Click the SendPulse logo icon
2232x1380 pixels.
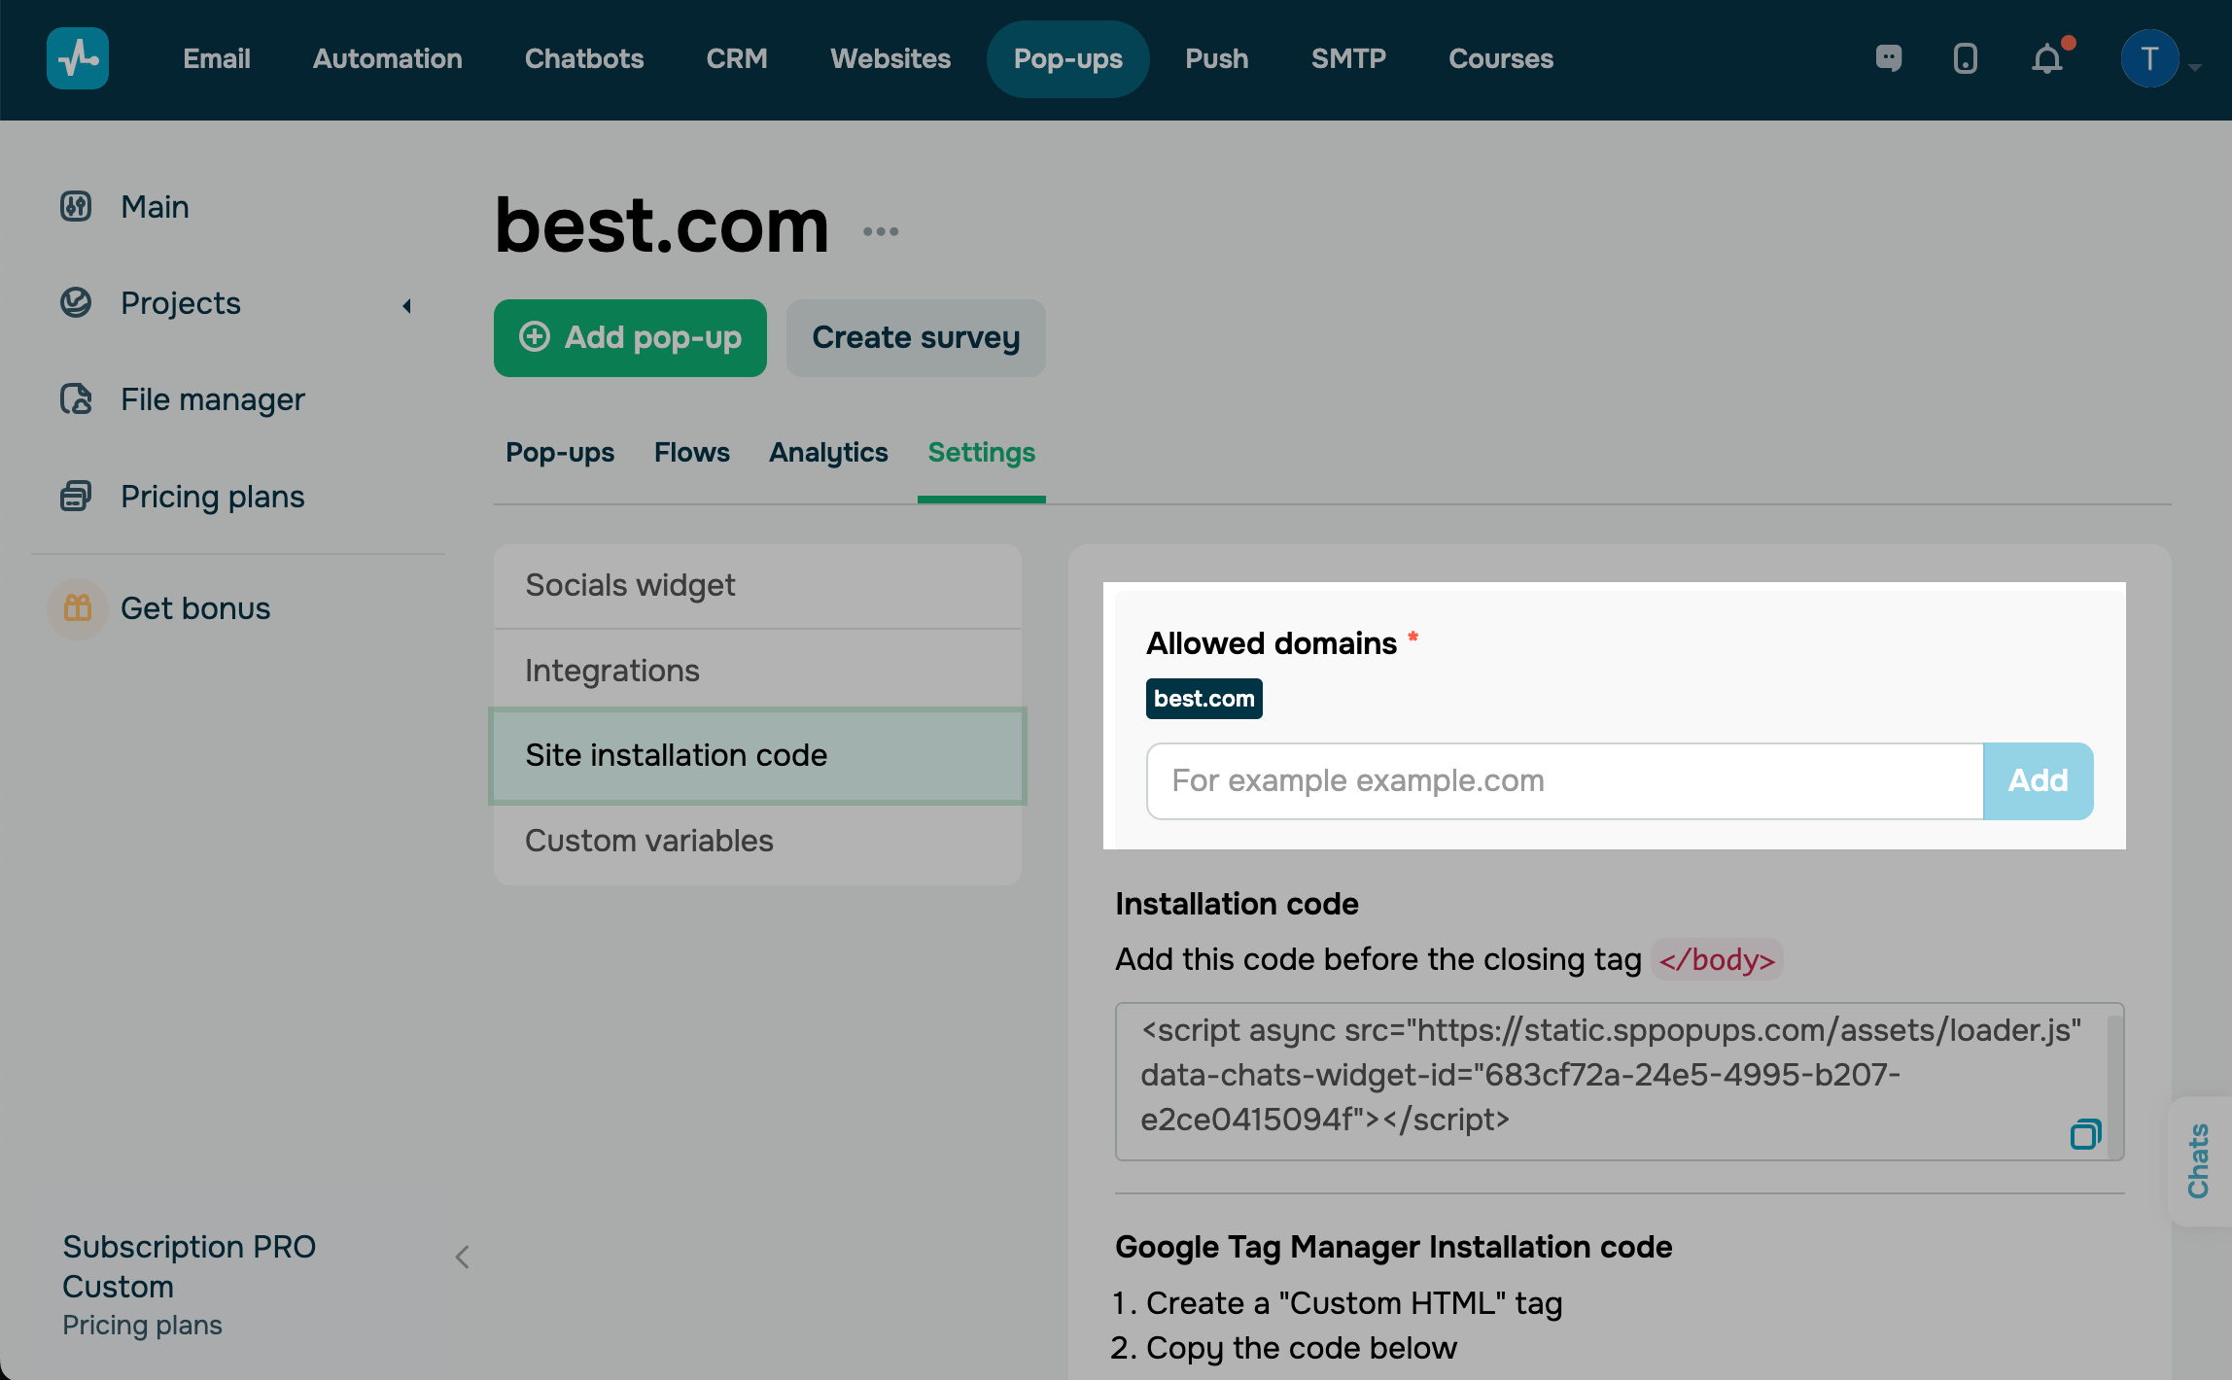[78, 58]
